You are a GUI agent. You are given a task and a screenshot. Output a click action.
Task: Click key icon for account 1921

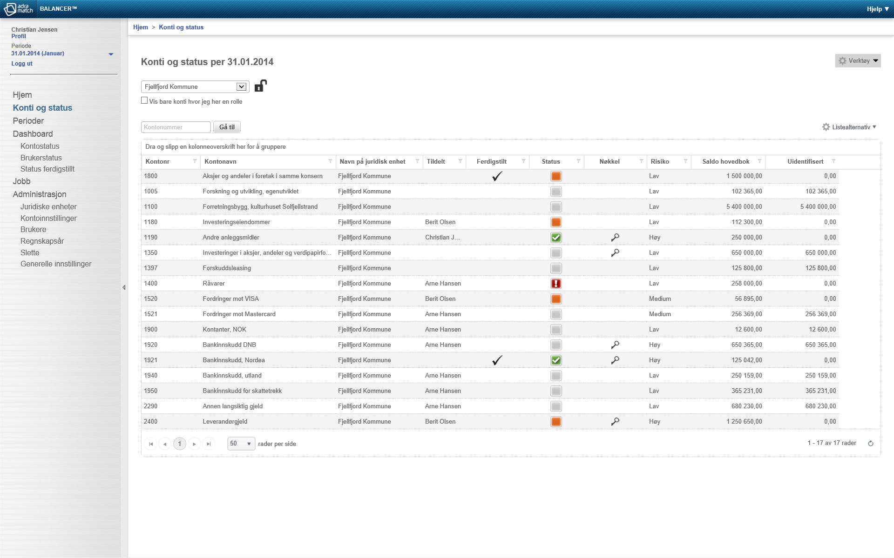[615, 360]
